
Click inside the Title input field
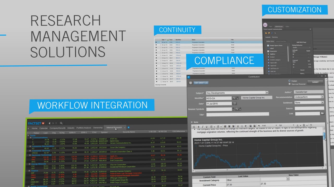pyautogui.click(x=237, y=114)
